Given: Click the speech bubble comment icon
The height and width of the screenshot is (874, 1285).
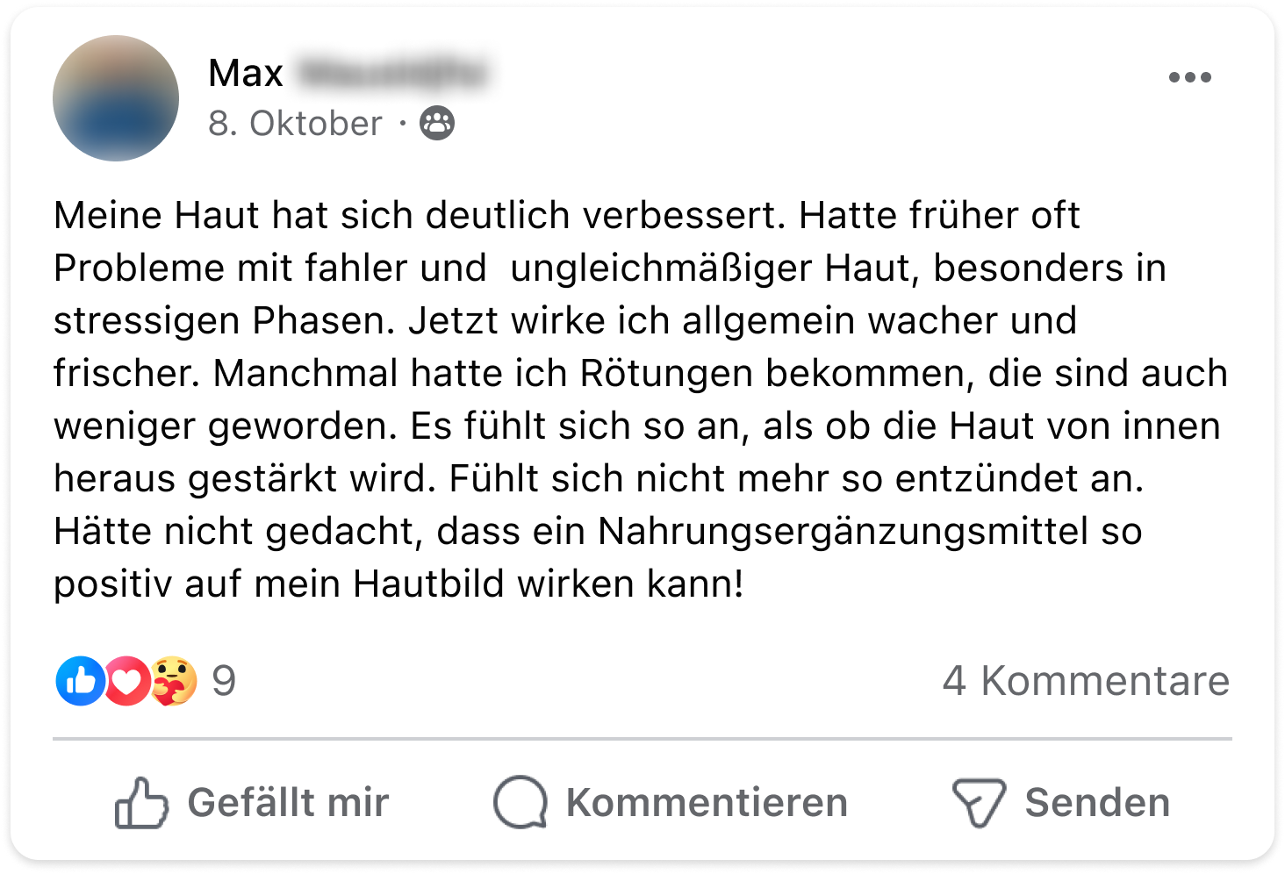Looking at the screenshot, I should (x=520, y=803).
